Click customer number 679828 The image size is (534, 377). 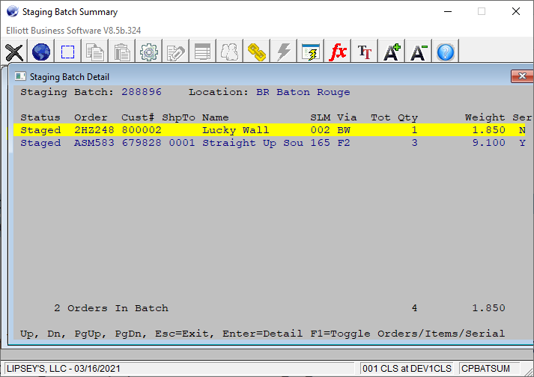(x=142, y=143)
